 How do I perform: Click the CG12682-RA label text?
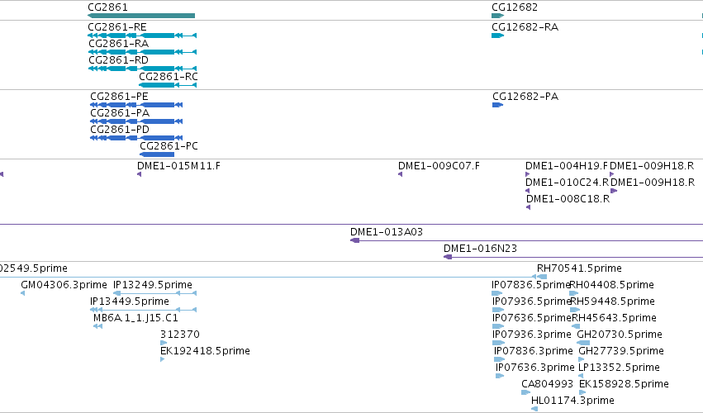(x=525, y=27)
